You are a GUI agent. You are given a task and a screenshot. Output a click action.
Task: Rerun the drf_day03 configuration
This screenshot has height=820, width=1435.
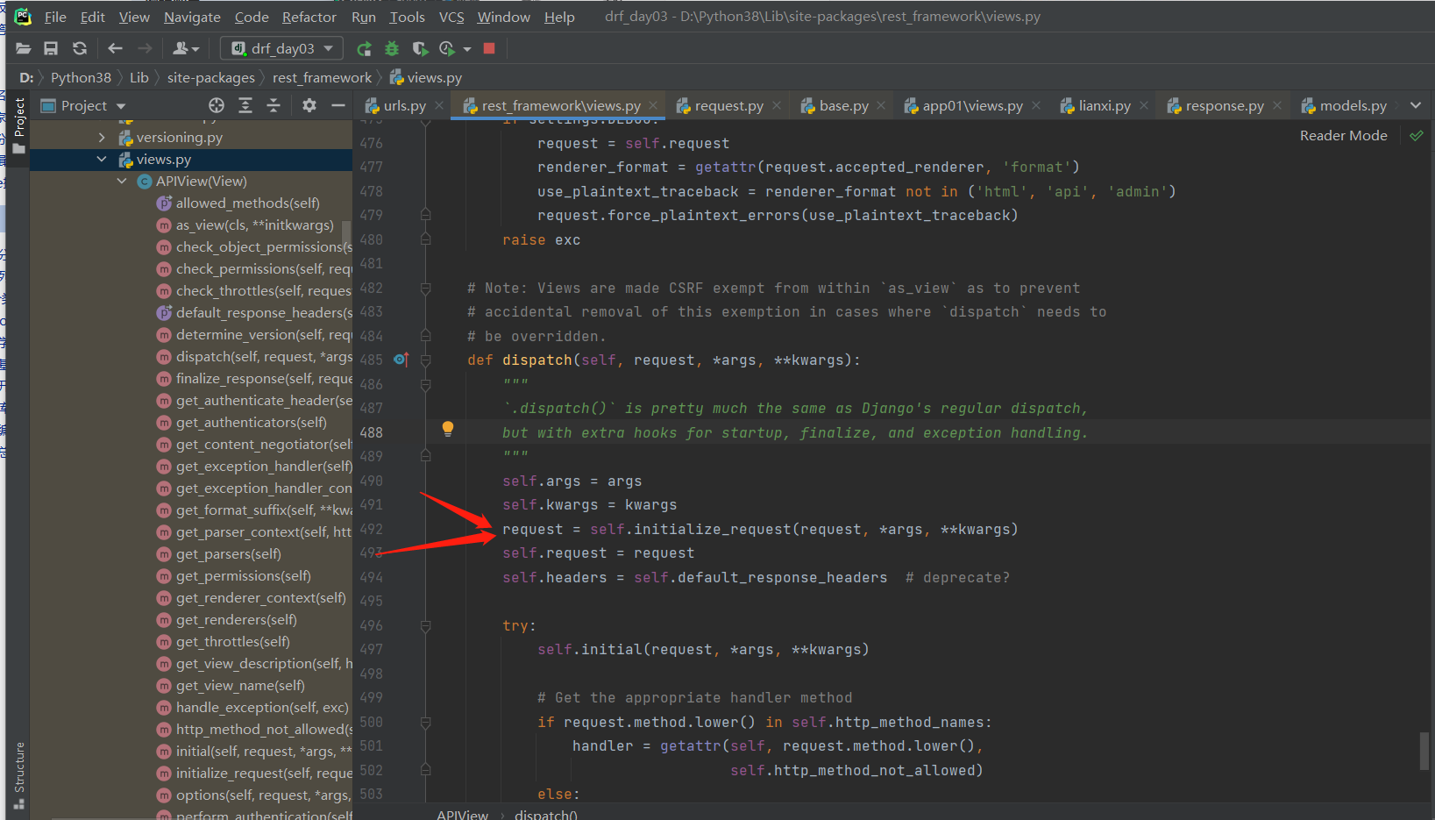click(x=364, y=48)
